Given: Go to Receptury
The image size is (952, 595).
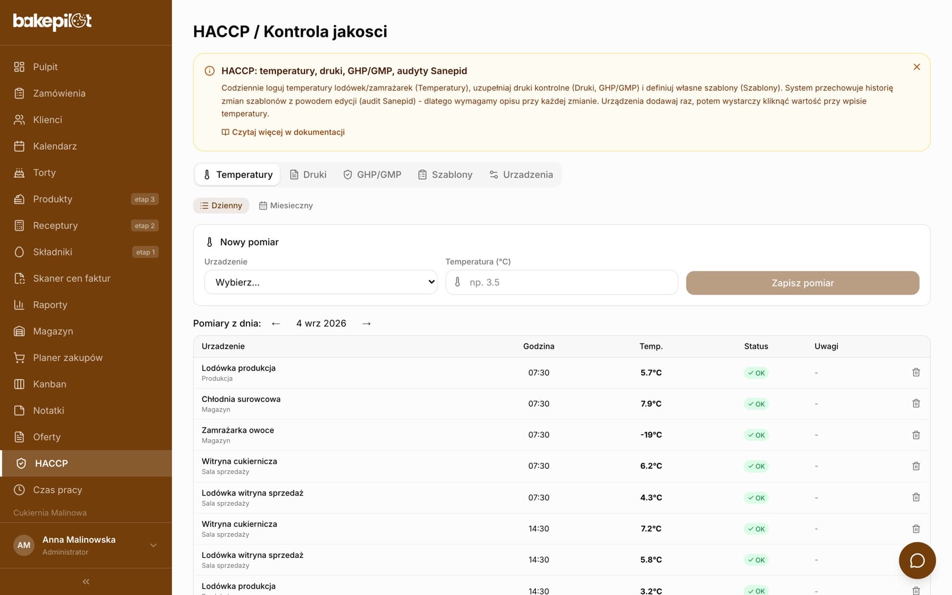Looking at the screenshot, I should click(86, 225).
